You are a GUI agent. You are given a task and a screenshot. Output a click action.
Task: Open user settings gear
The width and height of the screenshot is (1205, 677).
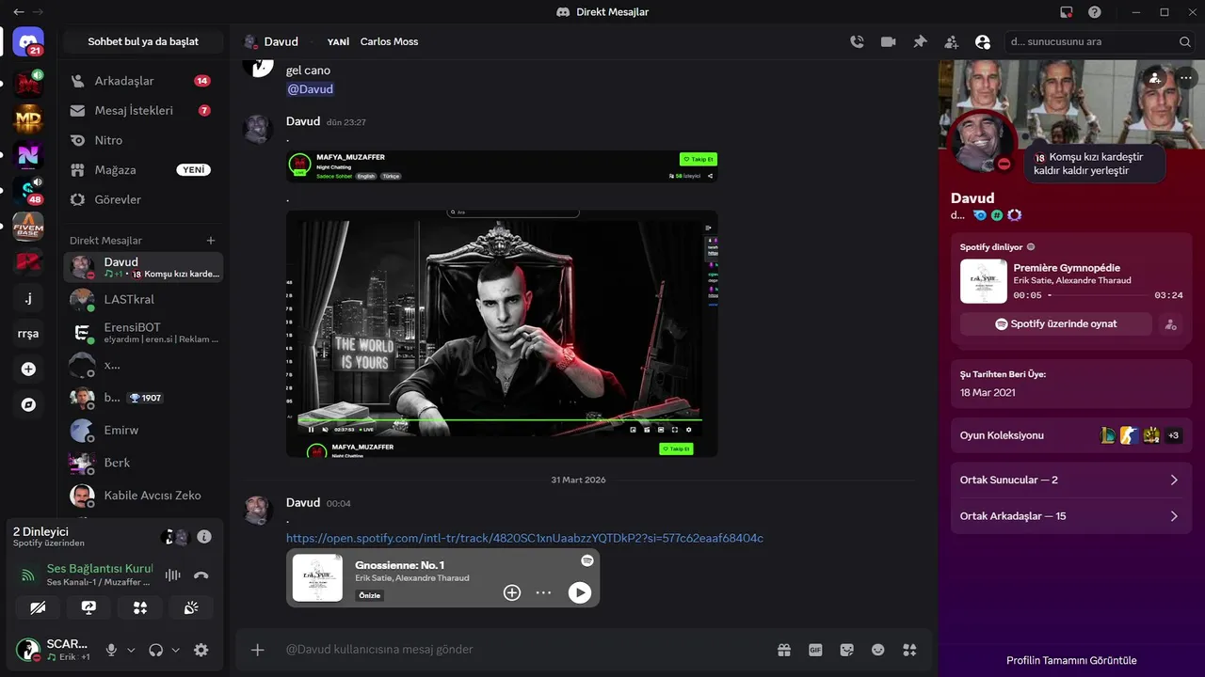(x=201, y=650)
